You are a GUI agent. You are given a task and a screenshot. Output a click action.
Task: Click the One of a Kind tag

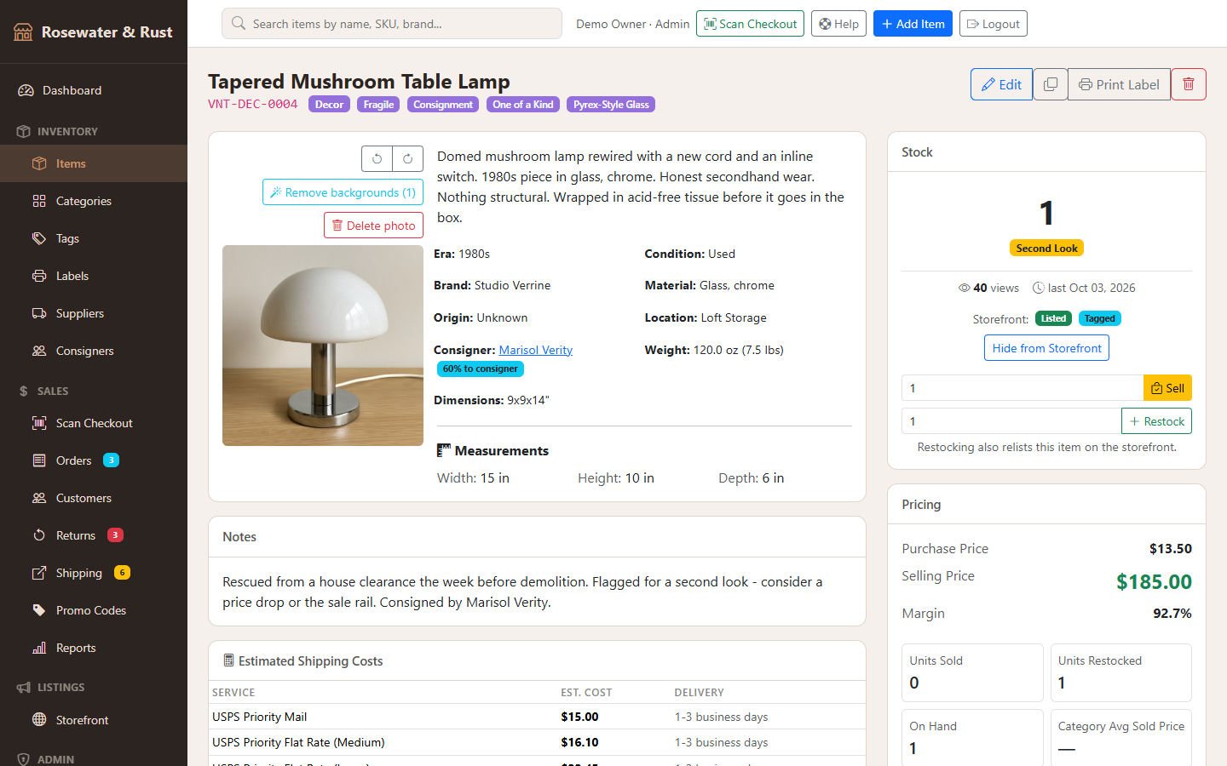(523, 105)
